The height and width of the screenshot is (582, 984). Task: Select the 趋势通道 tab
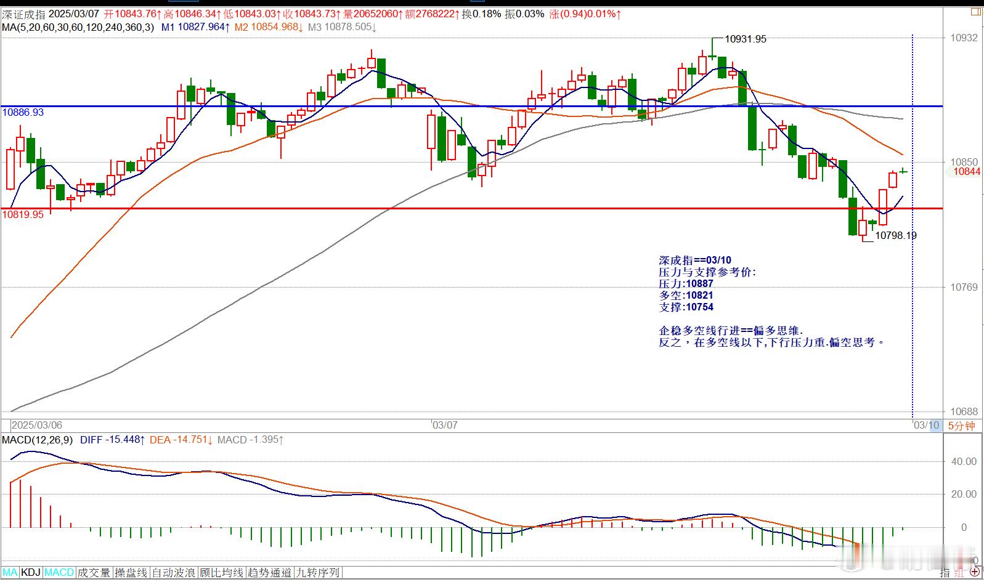pyautogui.click(x=270, y=572)
